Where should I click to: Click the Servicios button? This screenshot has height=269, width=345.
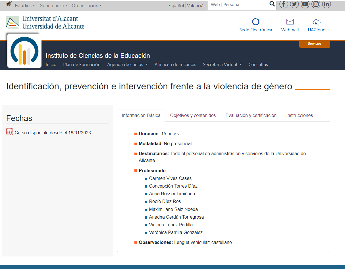[315, 44]
